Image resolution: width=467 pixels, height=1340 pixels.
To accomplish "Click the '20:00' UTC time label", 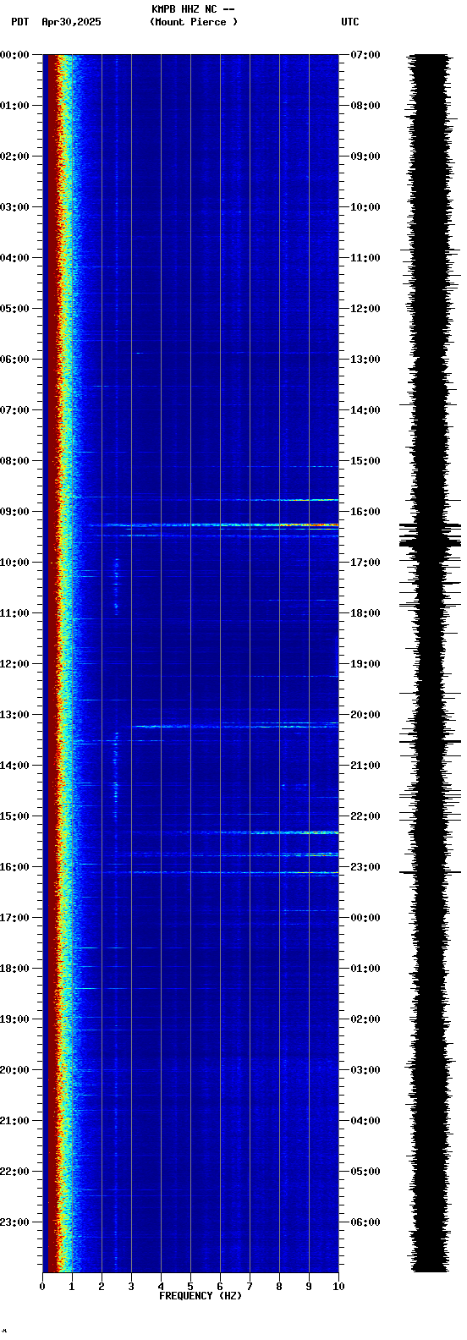I will click(x=365, y=715).
